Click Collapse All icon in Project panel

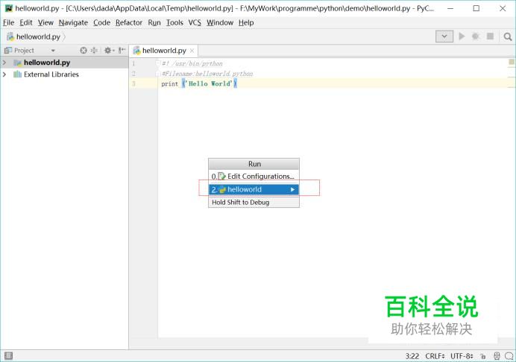[94, 51]
